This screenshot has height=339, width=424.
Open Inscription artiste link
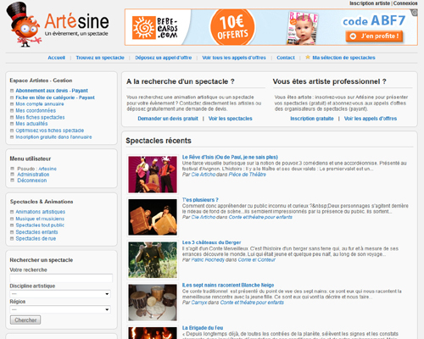(370, 3)
